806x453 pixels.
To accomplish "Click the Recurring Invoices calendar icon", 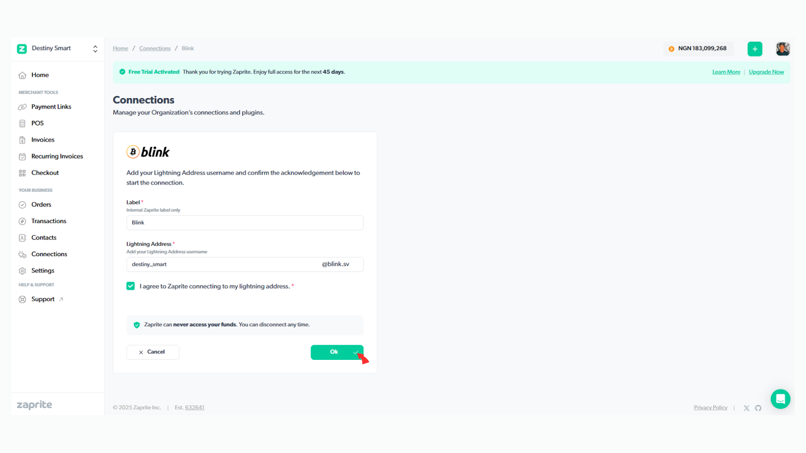I will click(x=22, y=157).
